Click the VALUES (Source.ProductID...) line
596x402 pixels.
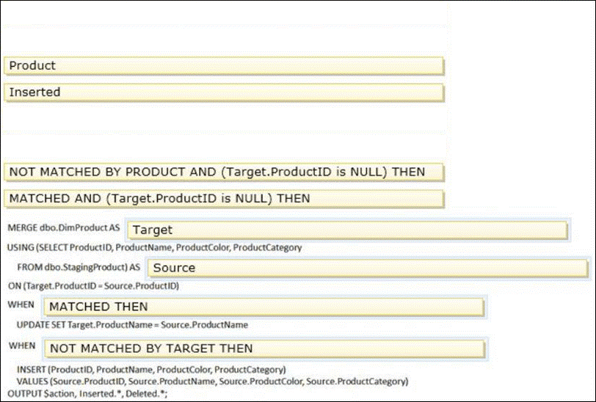(211, 381)
